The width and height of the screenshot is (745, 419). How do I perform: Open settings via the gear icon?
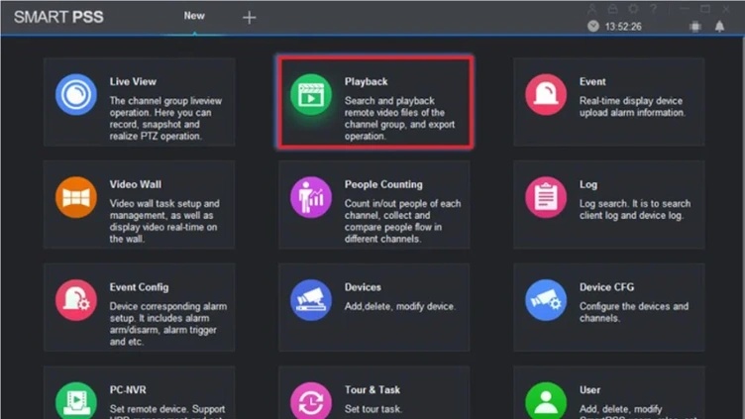pyautogui.click(x=633, y=9)
